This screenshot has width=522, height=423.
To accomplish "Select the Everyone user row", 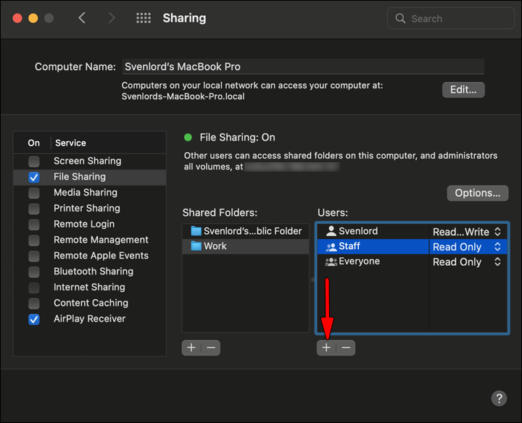I will [412, 262].
